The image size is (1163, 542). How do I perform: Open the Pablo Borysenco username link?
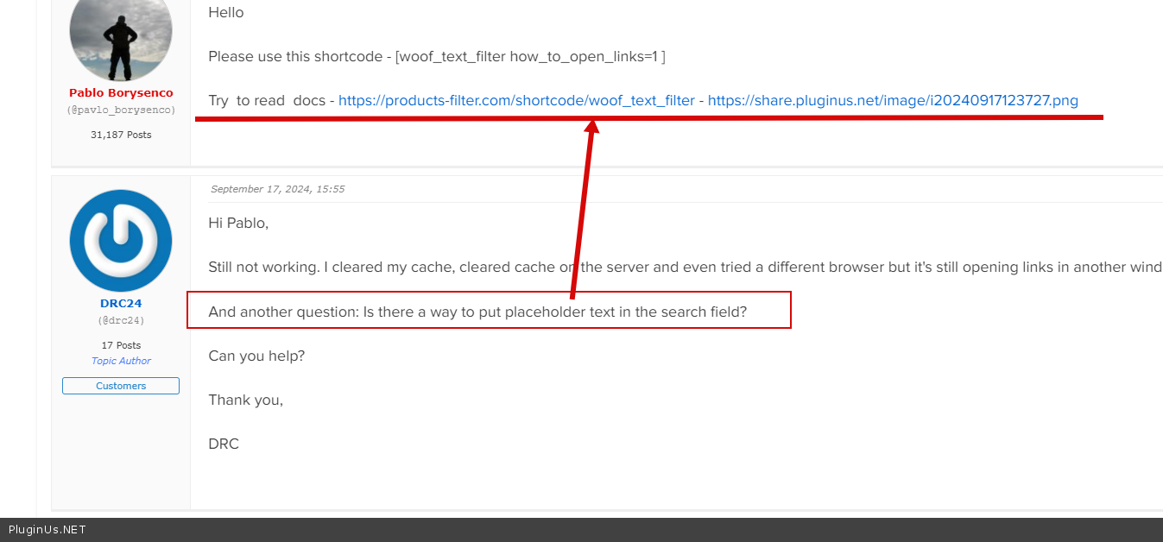pyautogui.click(x=121, y=93)
